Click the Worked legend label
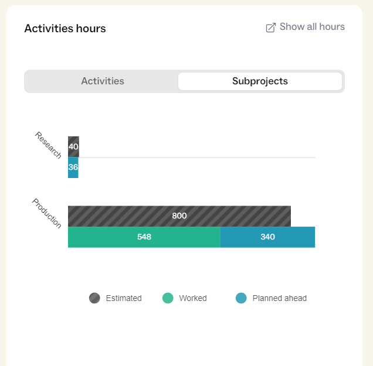 [x=193, y=298]
